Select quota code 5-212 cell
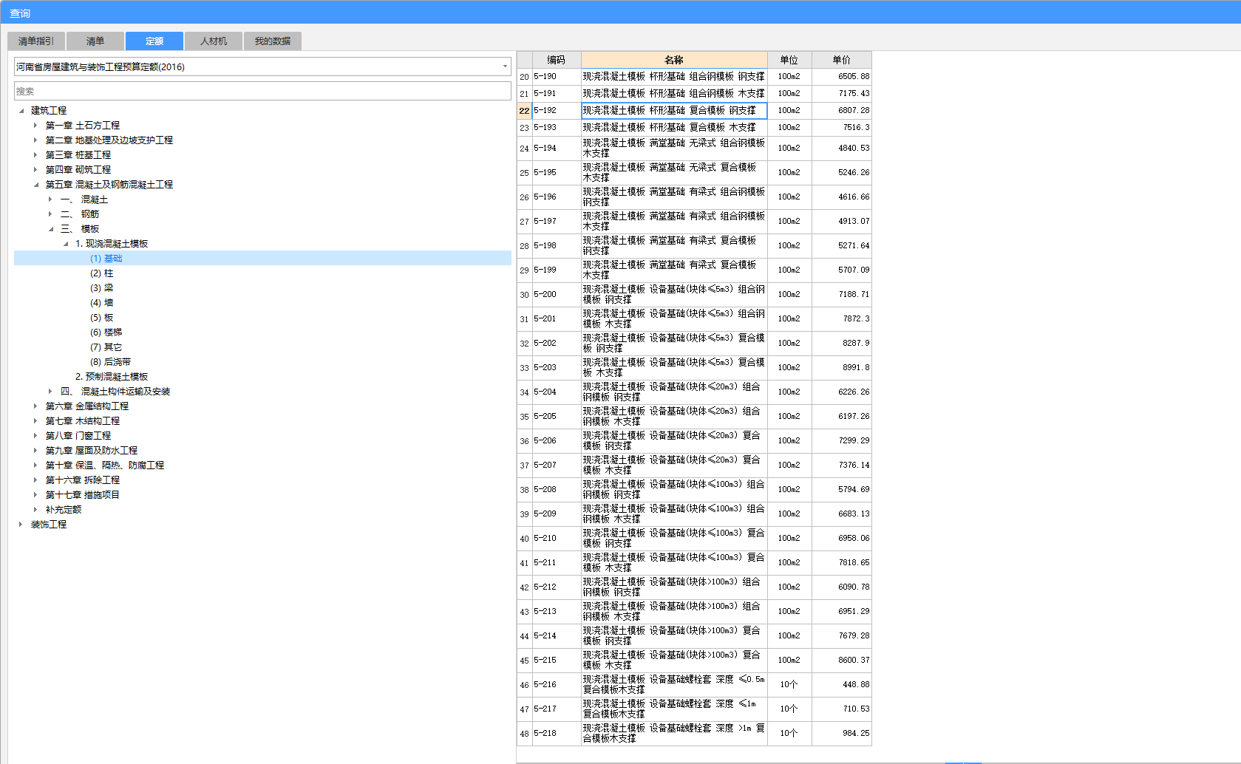The image size is (1241, 764). 557,587
